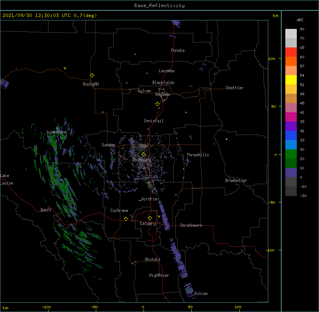Click the RockyMH label
The width and height of the screenshot is (319, 312).
(x=91, y=84)
